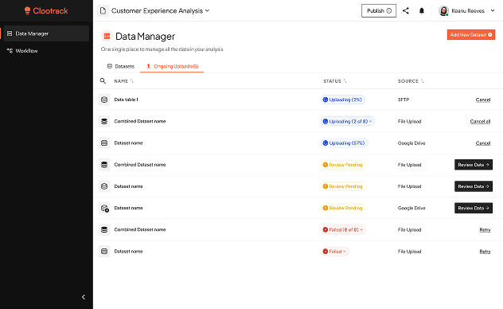503x309 pixels.
Task: Expand the Failed status dropdown in last row
Action: point(335,251)
